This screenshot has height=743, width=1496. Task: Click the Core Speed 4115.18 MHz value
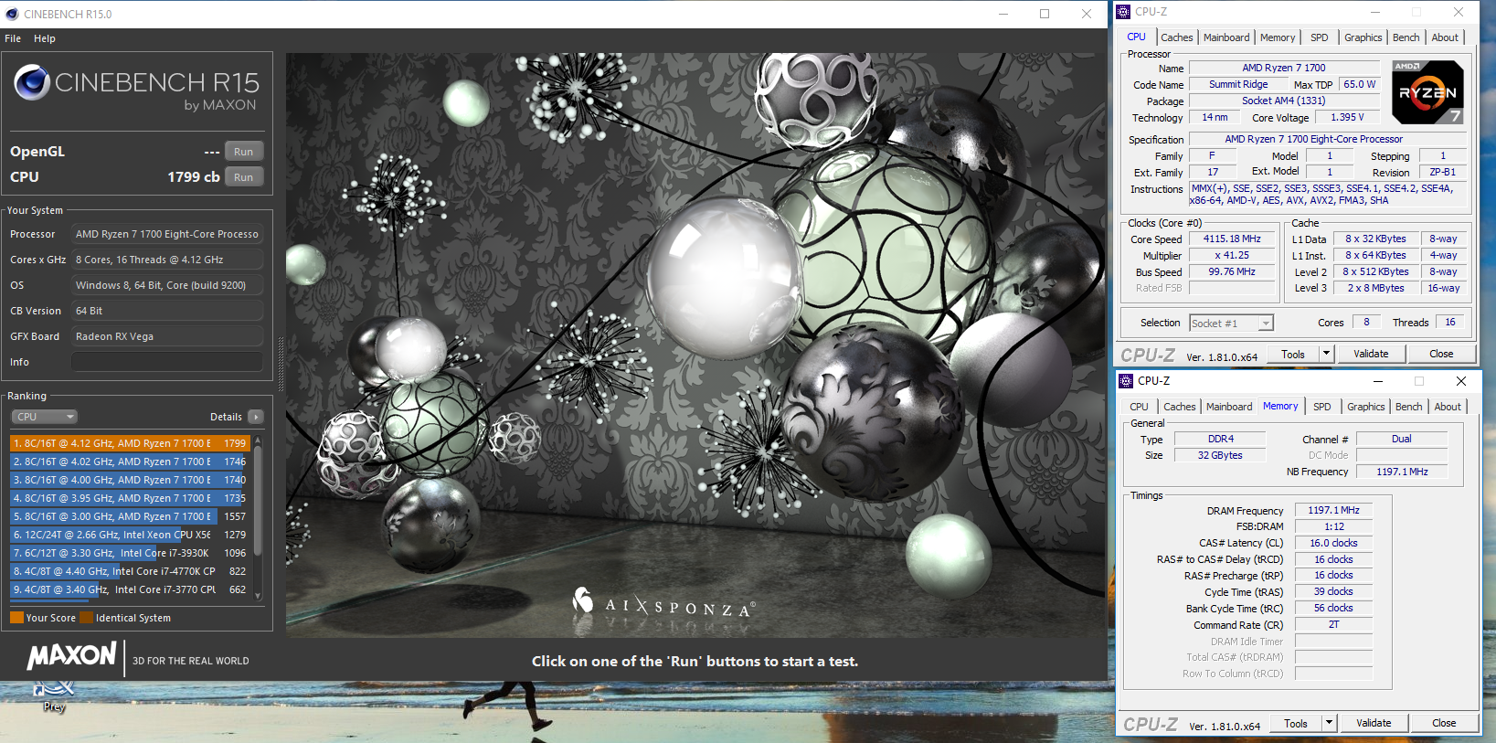[1232, 239]
